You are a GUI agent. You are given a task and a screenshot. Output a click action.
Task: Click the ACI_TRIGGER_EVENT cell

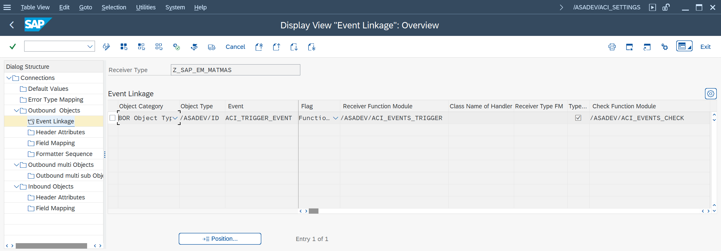[x=261, y=118]
